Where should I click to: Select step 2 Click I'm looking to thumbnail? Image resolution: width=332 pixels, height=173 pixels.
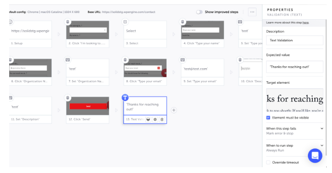(x=88, y=30)
